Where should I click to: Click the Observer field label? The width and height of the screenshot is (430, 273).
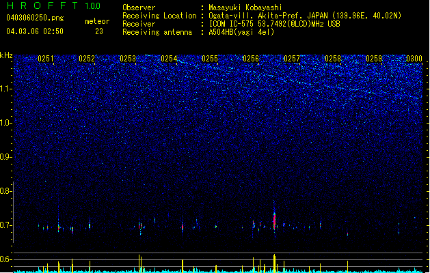(x=139, y=8)
